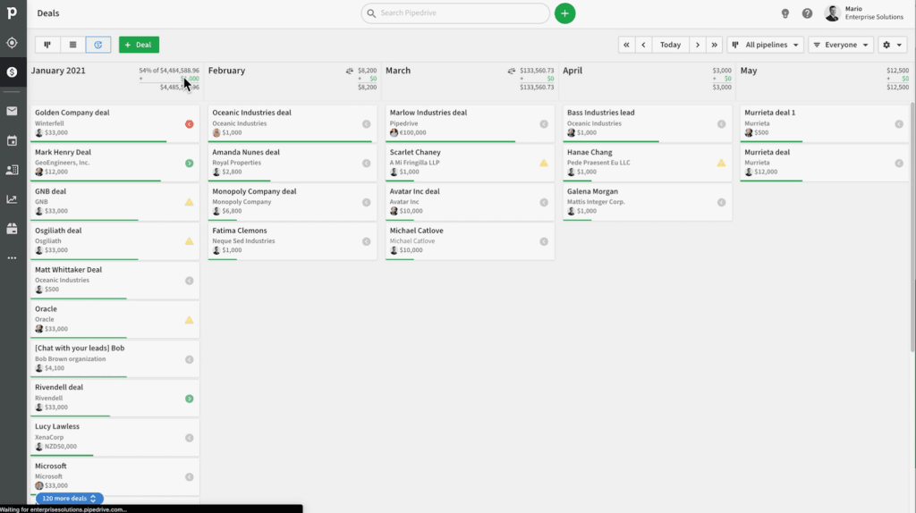Click green activity icon on Rivendell deal
Image resolution: width=916 pixels, height=513 pixels.
click(190, 399)
